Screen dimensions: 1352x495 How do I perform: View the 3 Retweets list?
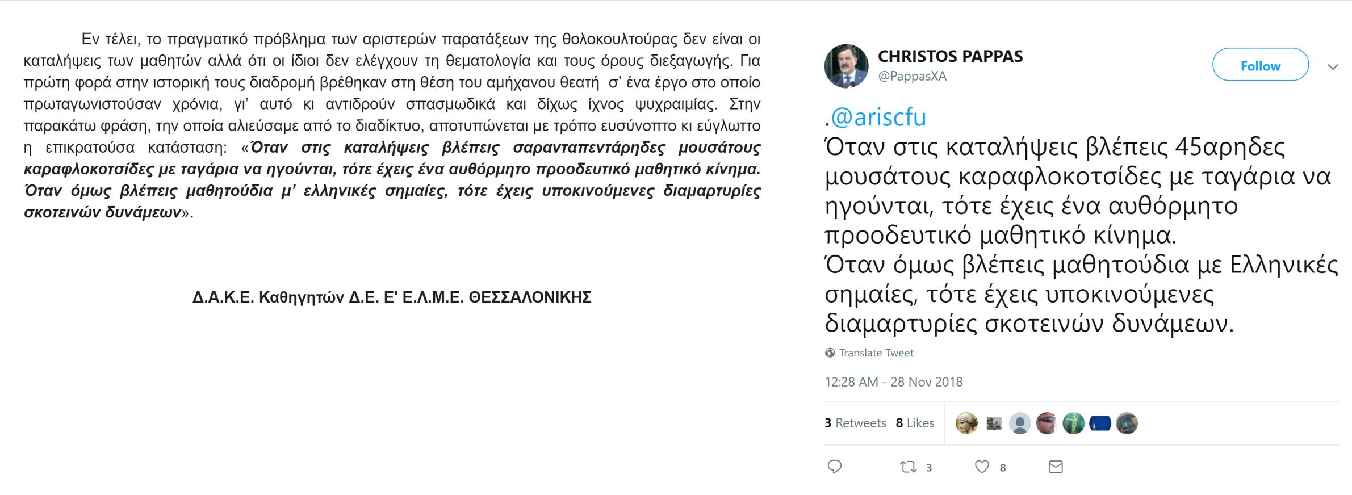coord(855,423)
